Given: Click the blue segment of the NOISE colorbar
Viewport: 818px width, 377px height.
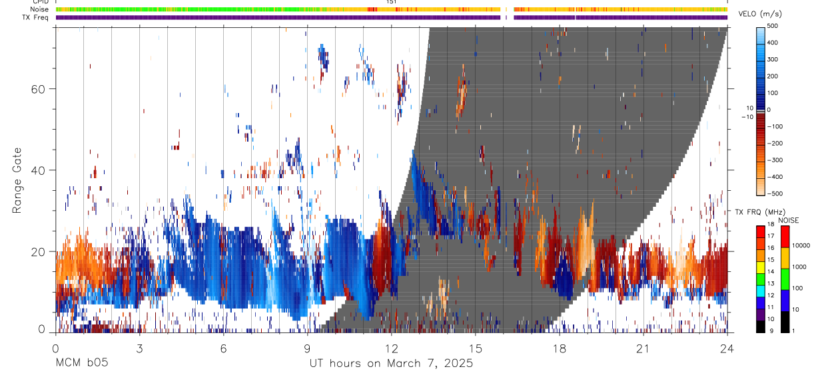Looking at the screenshot, I should coord(784,301).
